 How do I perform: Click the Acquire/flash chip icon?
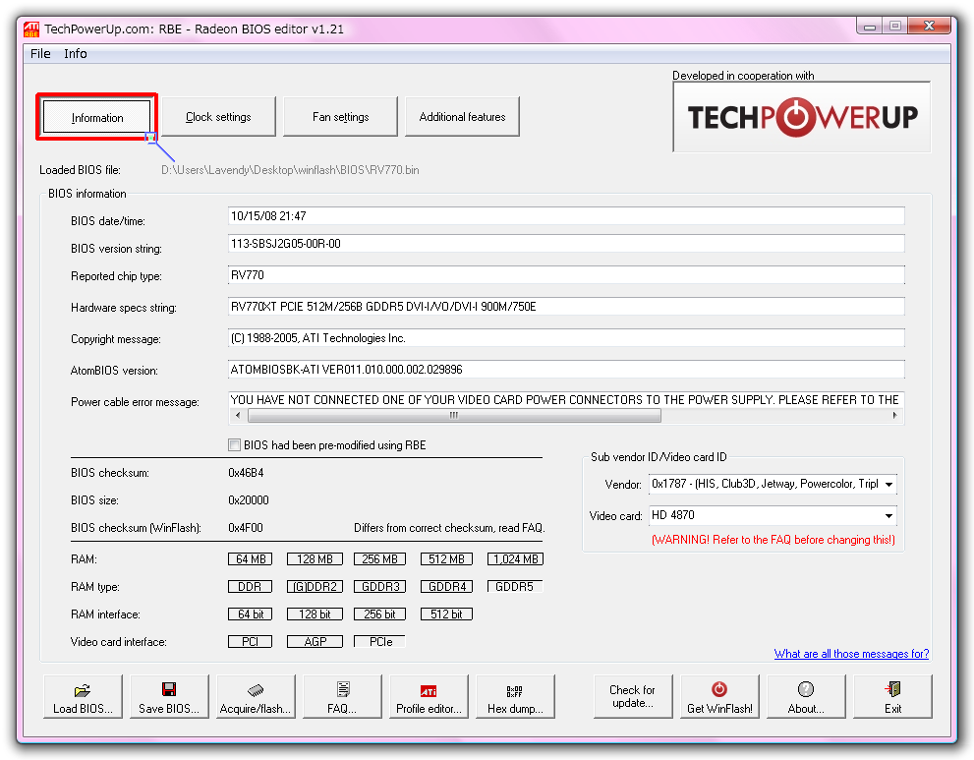click(x=256, y=690)
